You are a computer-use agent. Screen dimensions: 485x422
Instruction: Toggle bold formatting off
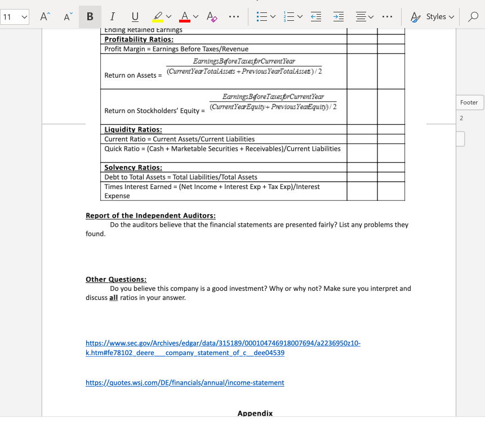90,16
